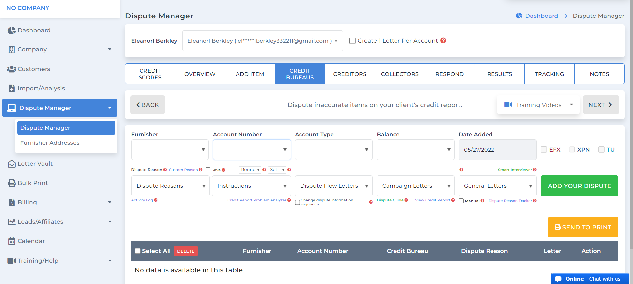Screen dimensions: 633x284
Task: Check the EFX bureau checkbox
Action: click(544, 150)
